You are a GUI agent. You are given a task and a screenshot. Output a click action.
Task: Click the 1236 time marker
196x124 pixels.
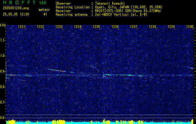pos(115,26)
